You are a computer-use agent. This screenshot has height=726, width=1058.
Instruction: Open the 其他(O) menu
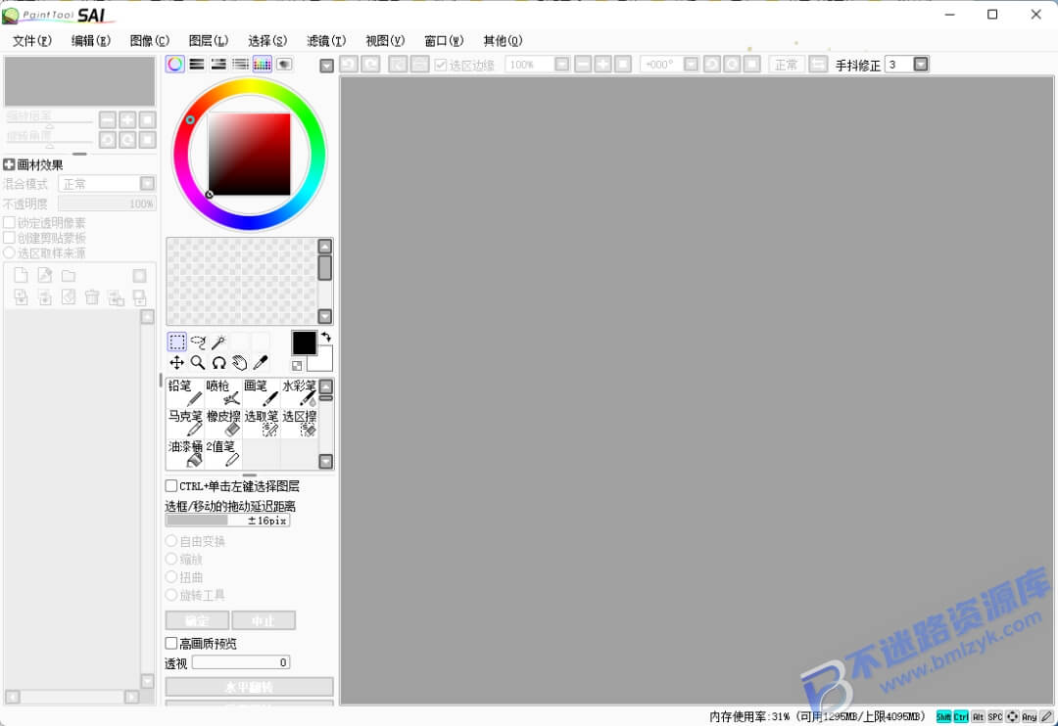tap(503, 41)
